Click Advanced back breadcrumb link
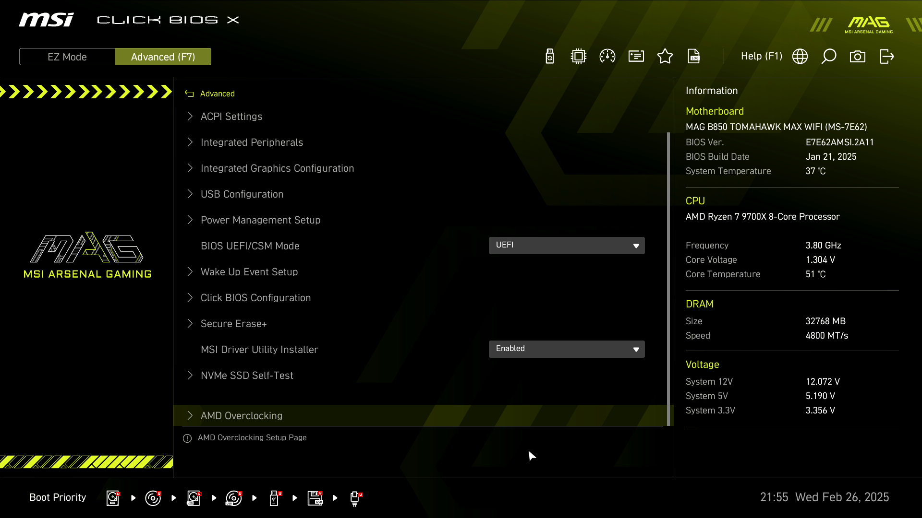922x518 pixels. tap(217, 94)
